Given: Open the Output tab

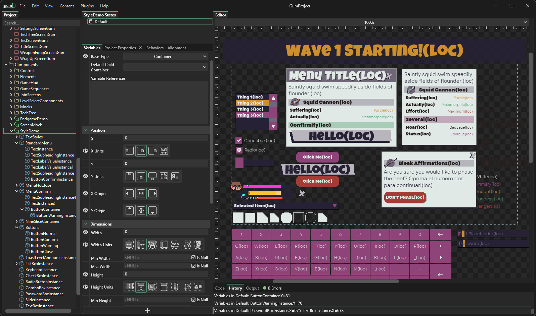Looking at the screenshot, I should [252, 288].
